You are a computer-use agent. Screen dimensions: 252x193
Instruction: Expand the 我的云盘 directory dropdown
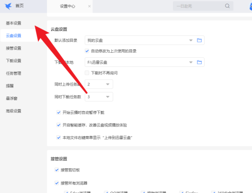coord(191,40)
